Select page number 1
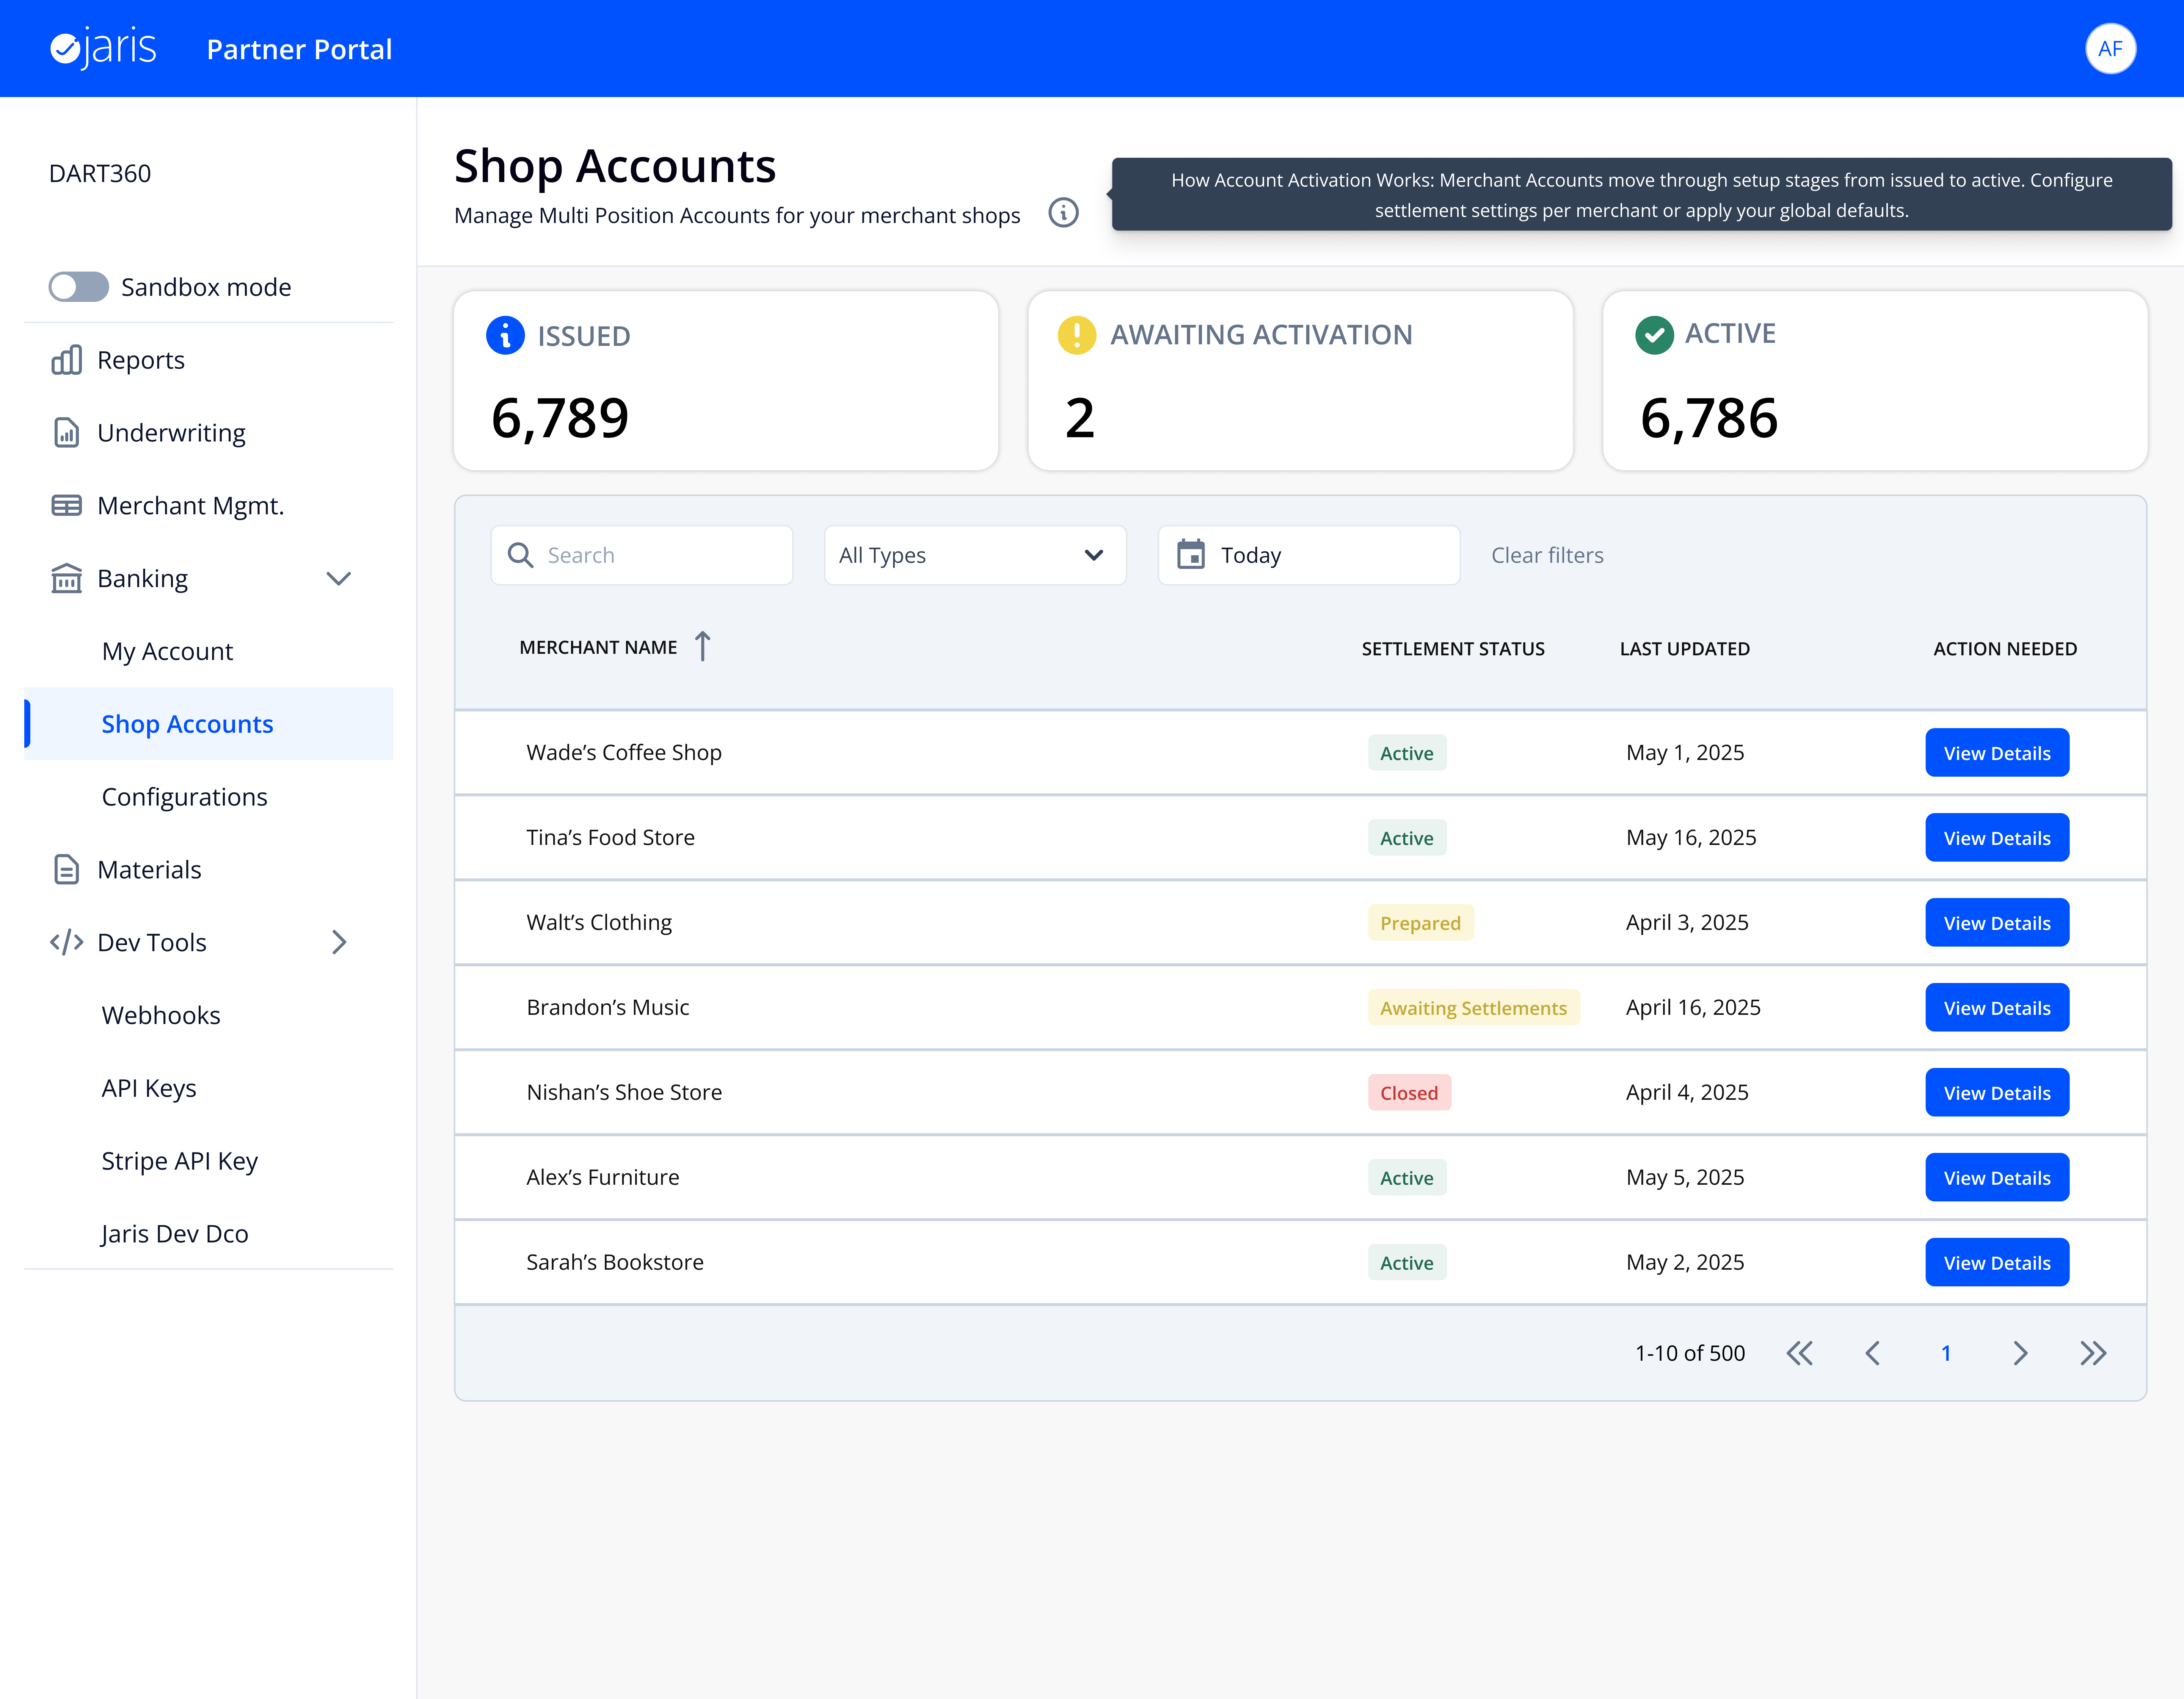Screen dimensions: 2184x1699 [x=1946, y=1353]
